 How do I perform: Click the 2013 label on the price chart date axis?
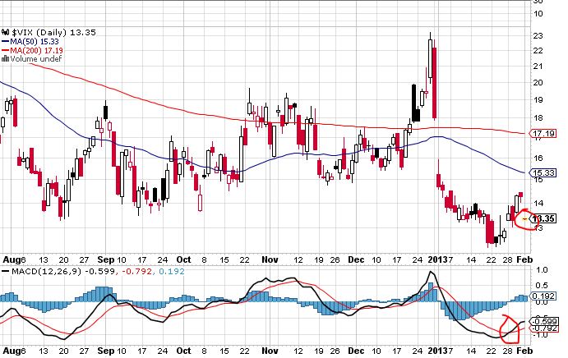click(x=438, y=260)
